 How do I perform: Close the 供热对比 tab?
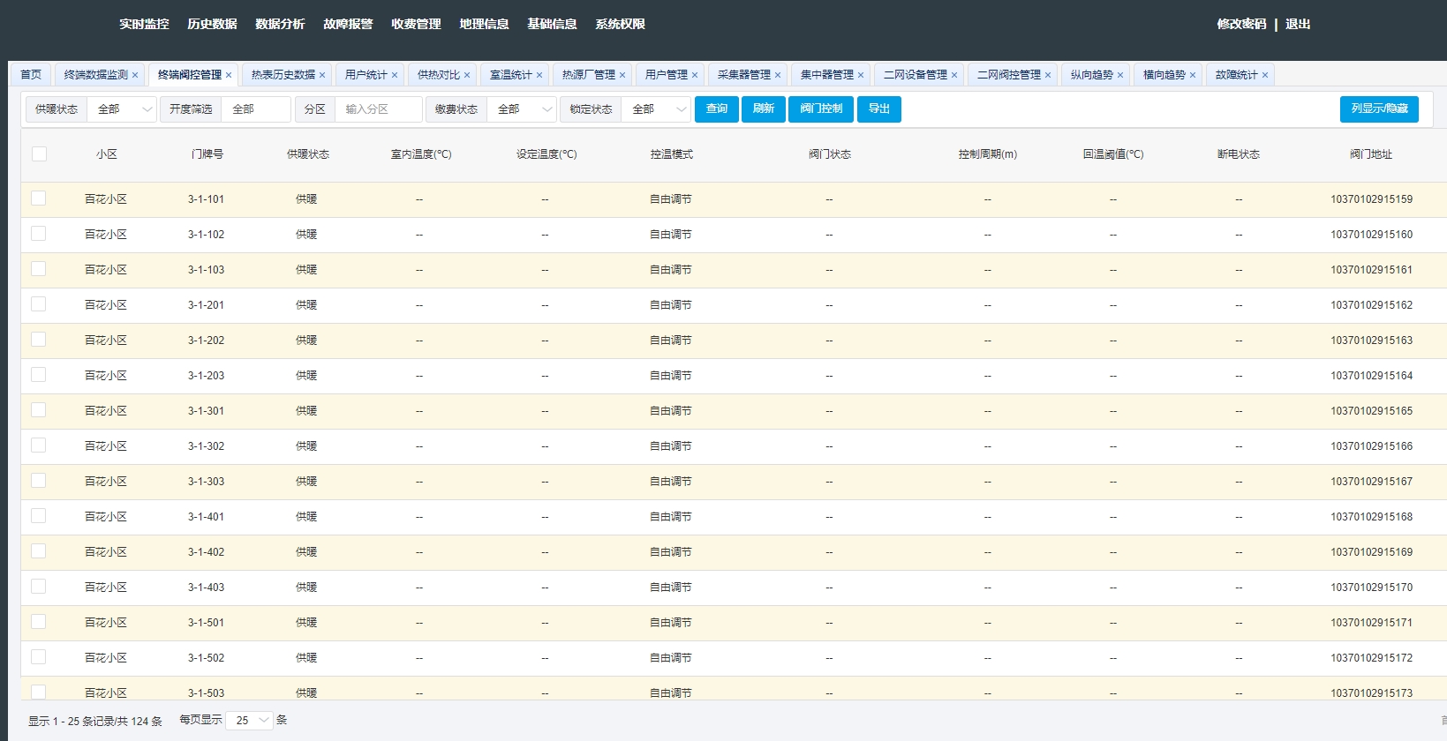[467, 75]
